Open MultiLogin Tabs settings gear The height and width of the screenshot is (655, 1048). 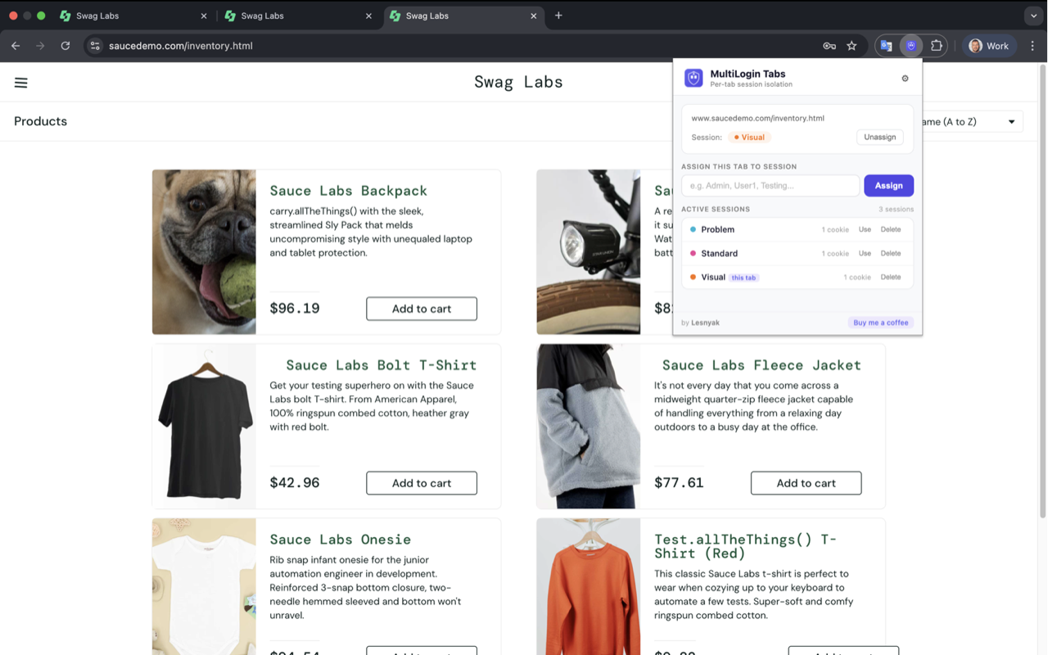click(905, 79)
